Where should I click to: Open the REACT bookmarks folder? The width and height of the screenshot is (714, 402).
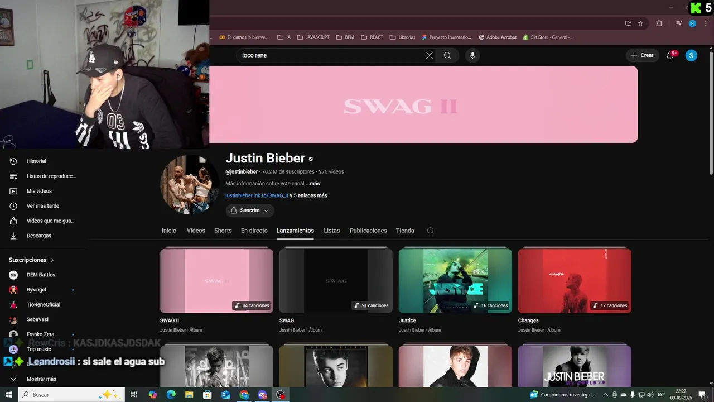click(x=372, y=37)
